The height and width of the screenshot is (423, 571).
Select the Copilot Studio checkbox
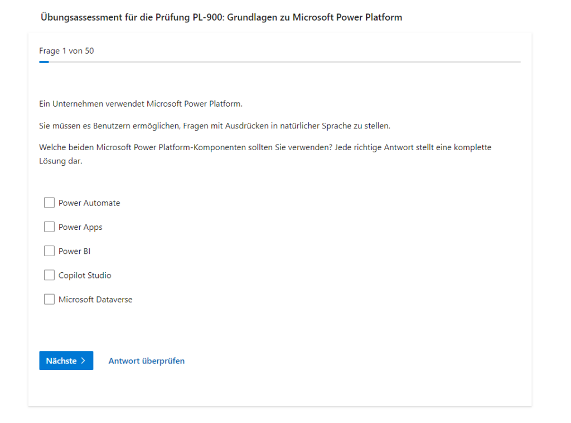[x=49, y=275]
